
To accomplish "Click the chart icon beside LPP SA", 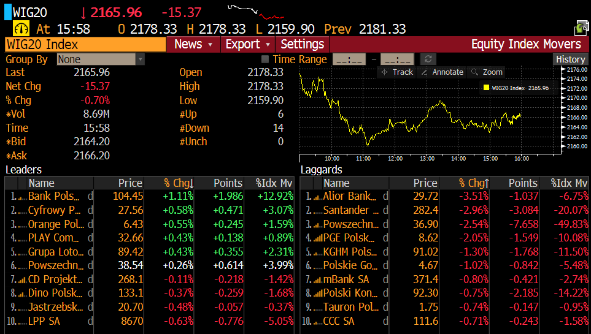I will point(22,322).
